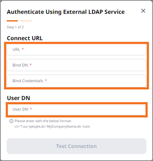
Task: Focus the User DN input field
Action: [x=76, y=109]
